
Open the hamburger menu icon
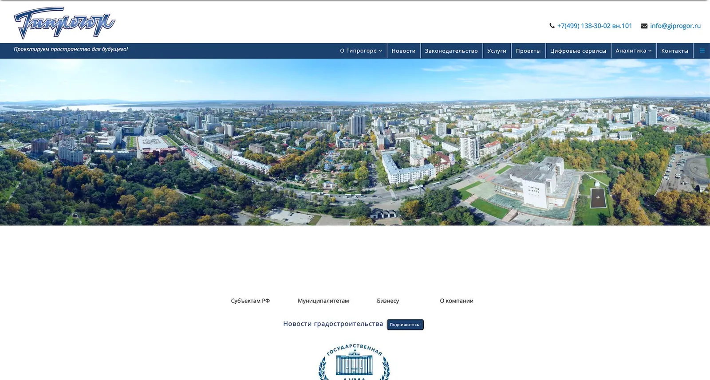[x=702, y=51]
